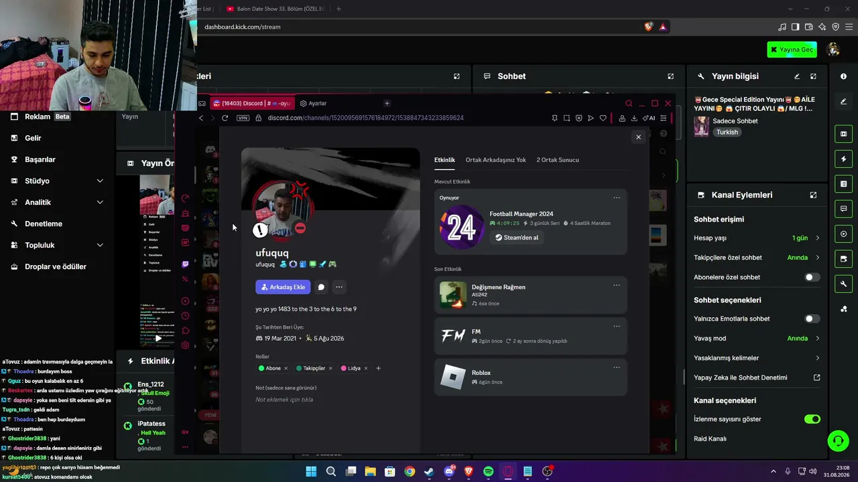Click the Steam'den al button
The width and height of the screenshot is (858, 482).
click(517, 238)
